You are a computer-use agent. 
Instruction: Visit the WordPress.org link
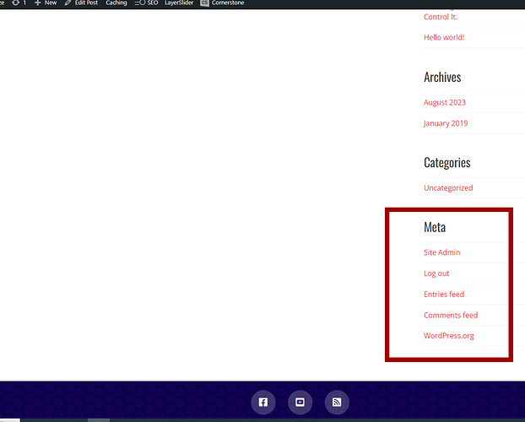[449, 335]
